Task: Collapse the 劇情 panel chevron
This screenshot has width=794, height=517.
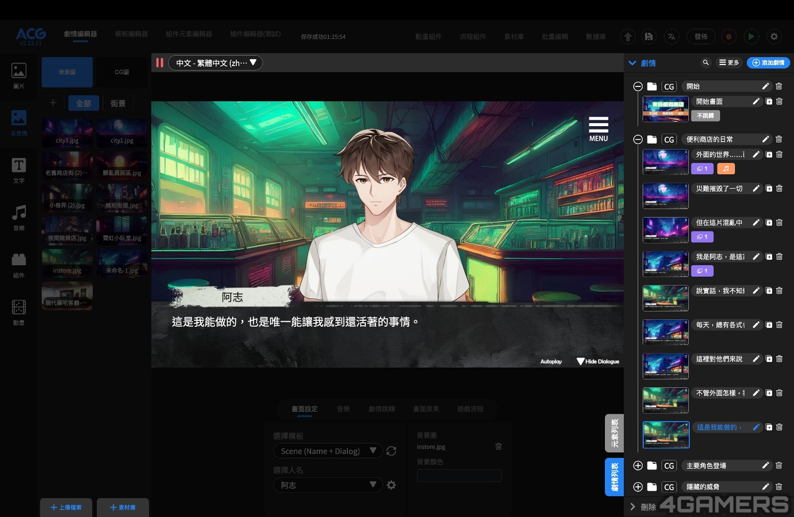Action: [632, 63]
